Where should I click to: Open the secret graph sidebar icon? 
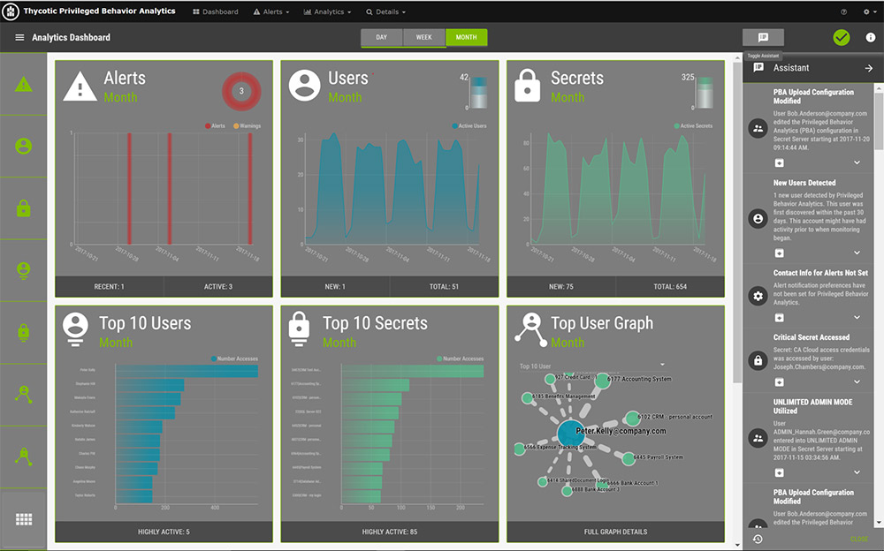[x=23, y=457]
